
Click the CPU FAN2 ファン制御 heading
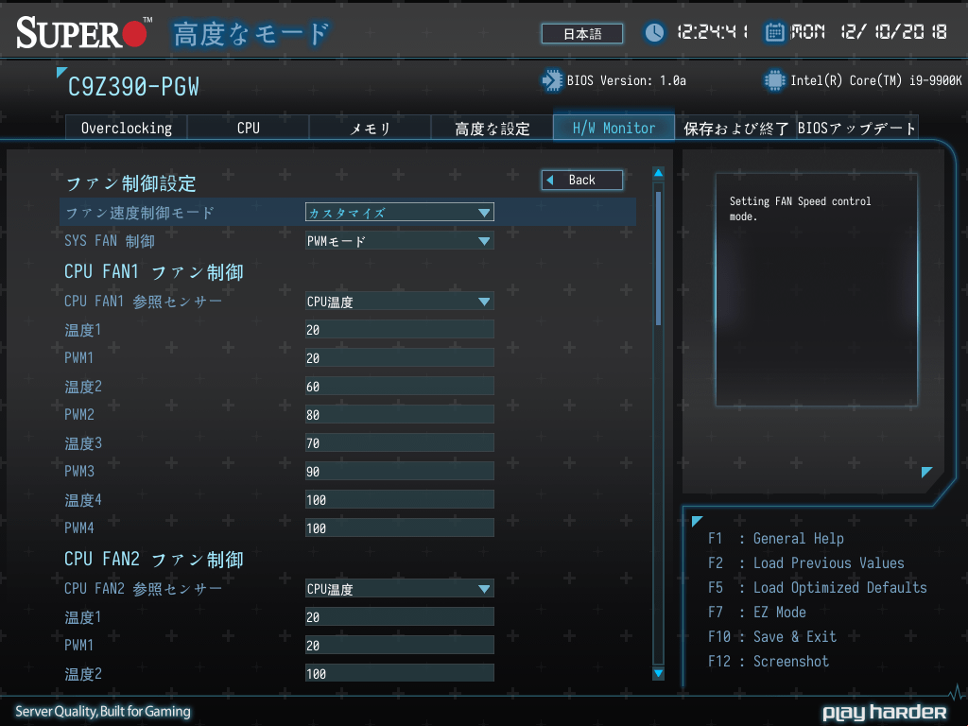pos(154,560)
